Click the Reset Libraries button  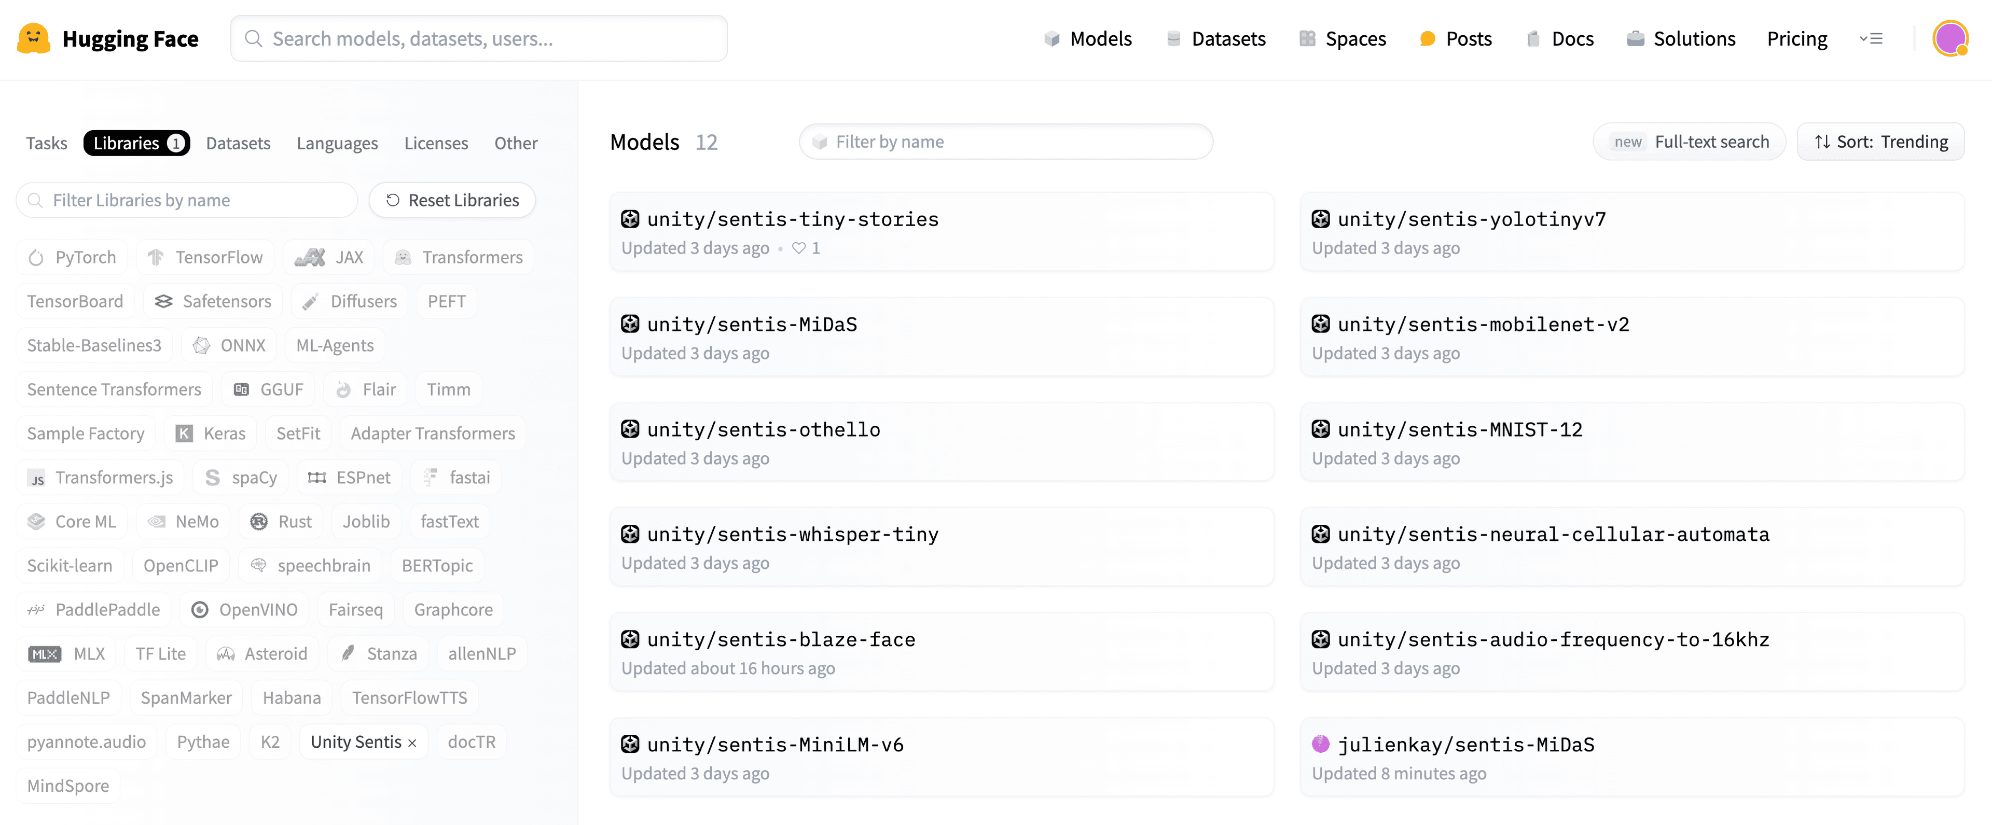coord(452,200)
